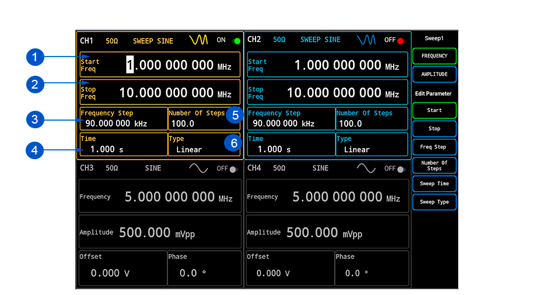535x295 pixels.
Task: Click CH3 Frequency field
Action: pos(160,196)
